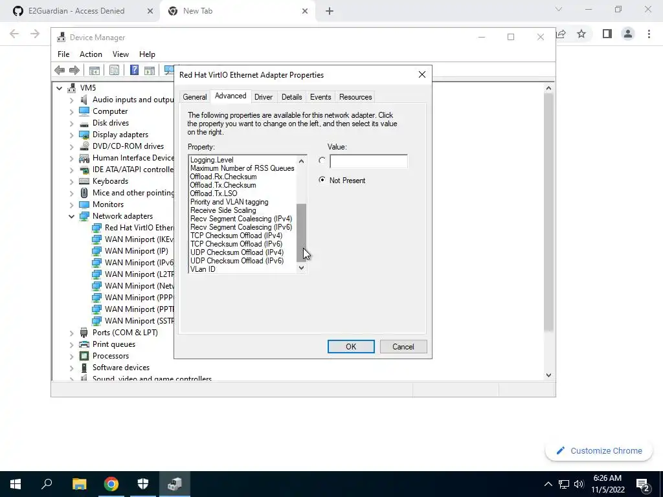Open Chrome profile avatar icon
Viewport: 663px width, 497px height.
[628, 34]
